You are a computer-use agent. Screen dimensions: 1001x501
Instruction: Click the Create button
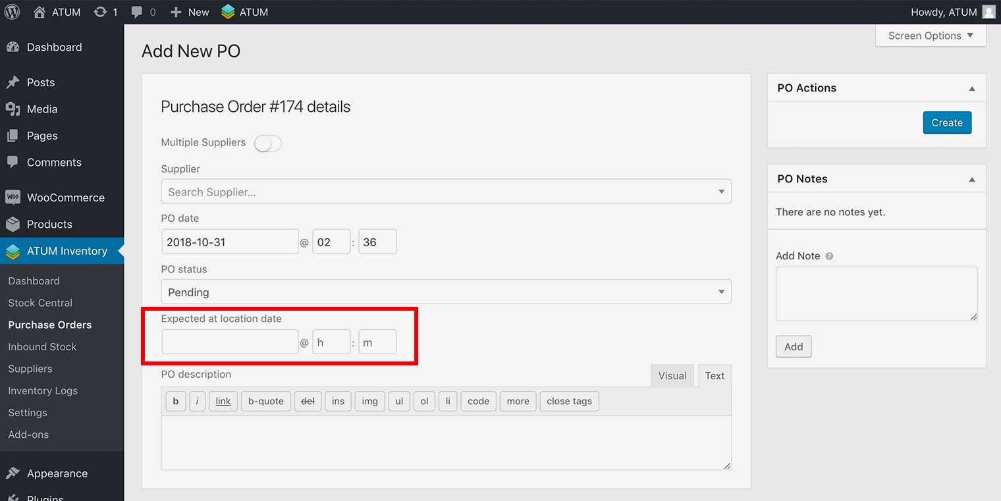[x=946, y=122]
